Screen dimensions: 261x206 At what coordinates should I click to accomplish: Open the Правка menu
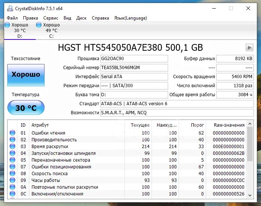tap(30, 18)
